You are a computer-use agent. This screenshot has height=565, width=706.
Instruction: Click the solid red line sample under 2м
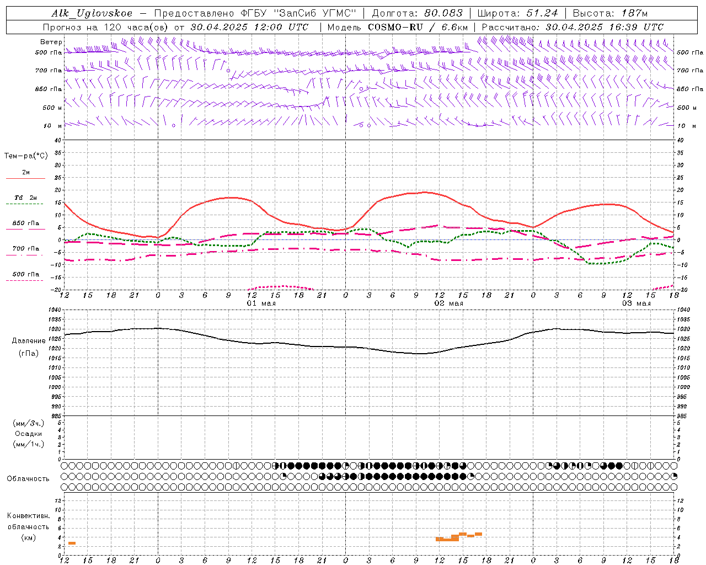point(25,178)
